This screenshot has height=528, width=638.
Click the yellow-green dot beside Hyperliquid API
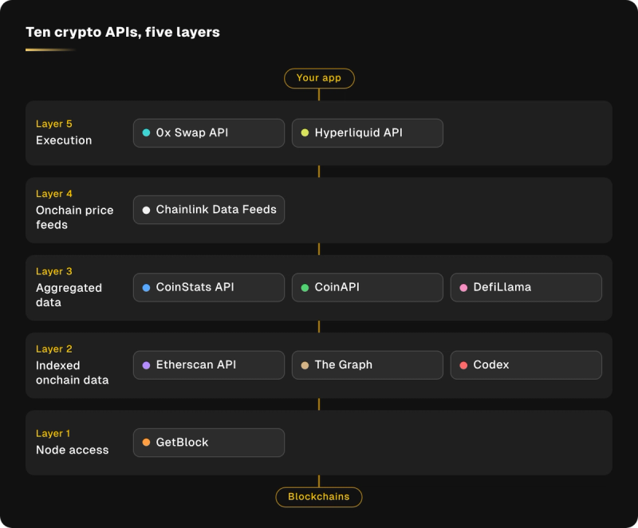point(305,132)
